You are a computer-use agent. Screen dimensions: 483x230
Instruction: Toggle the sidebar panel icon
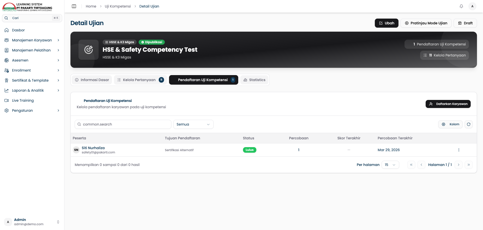[x=74, y=6]
